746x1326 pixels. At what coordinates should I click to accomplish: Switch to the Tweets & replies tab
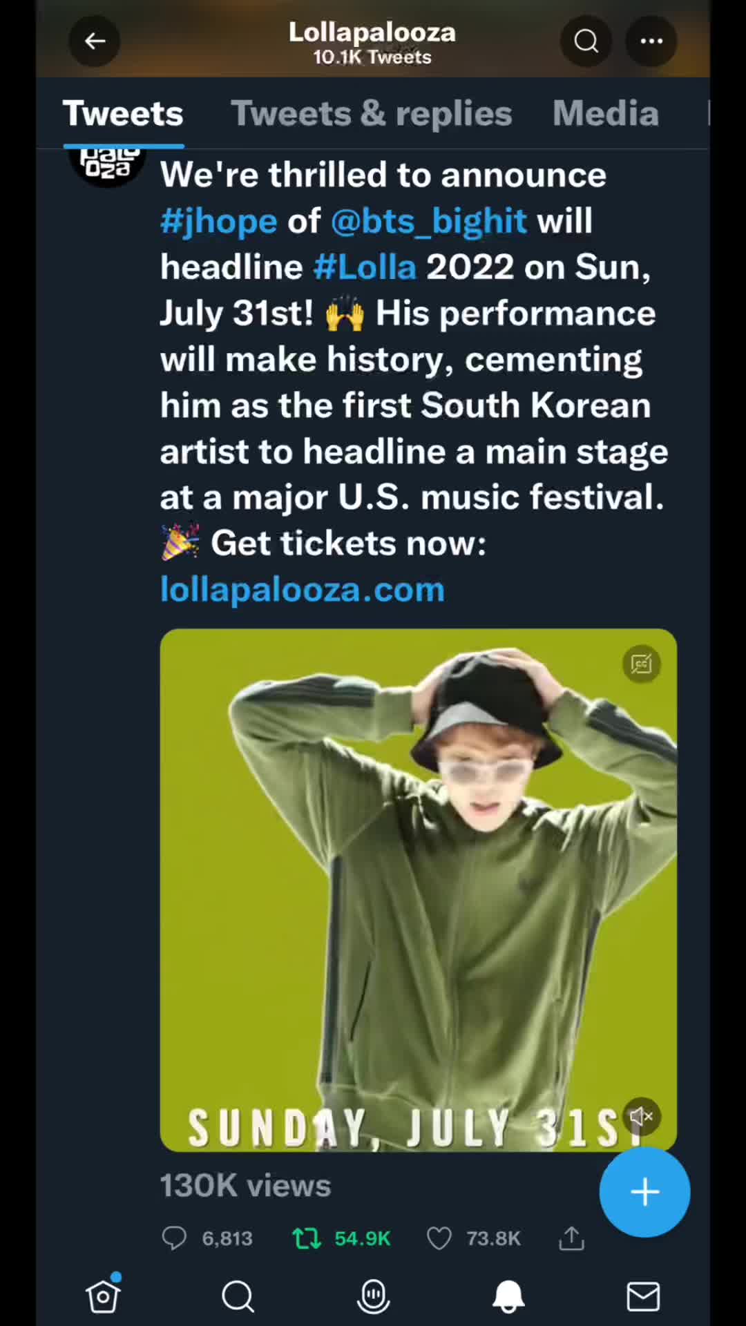371,114
